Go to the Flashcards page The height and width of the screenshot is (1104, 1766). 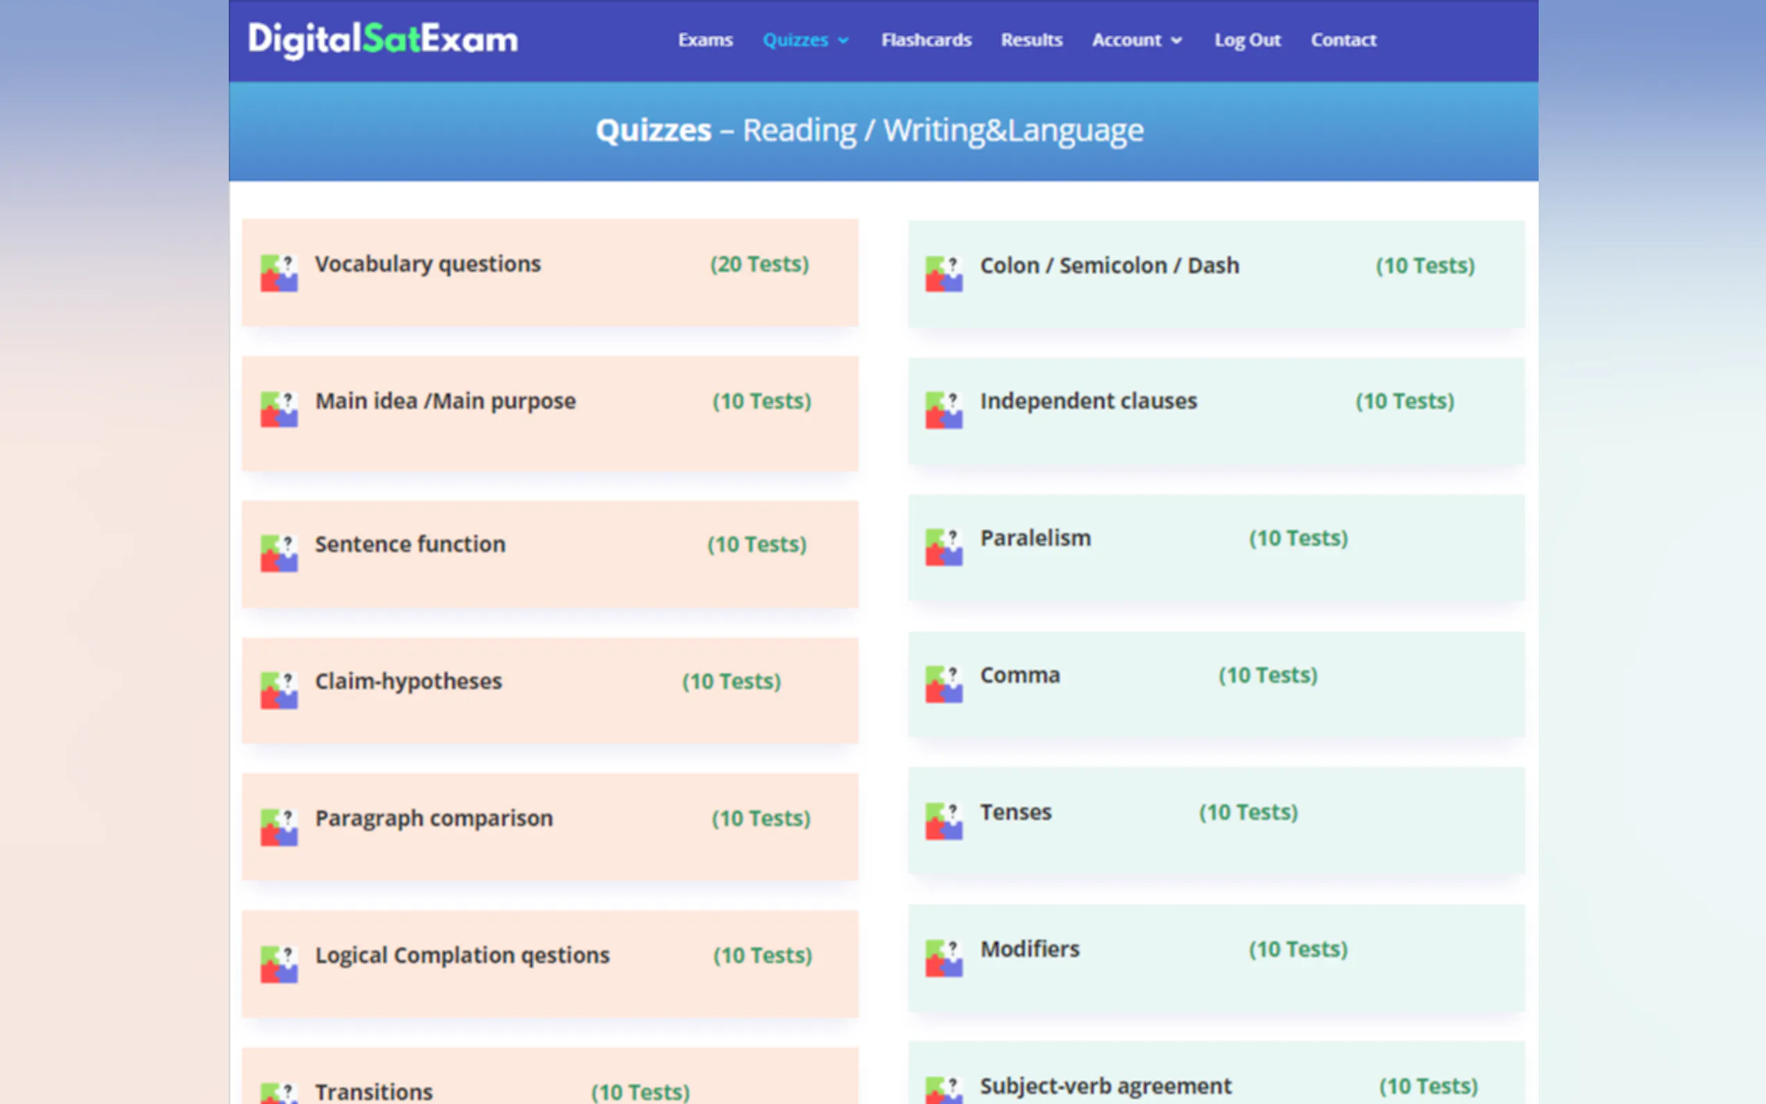click(925, 40)
